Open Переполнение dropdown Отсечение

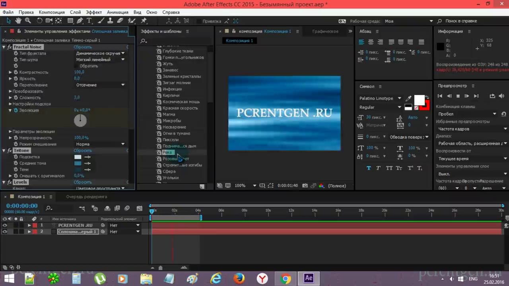click(100, 85)
